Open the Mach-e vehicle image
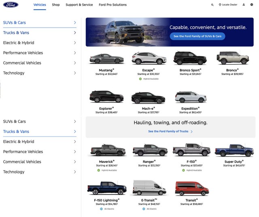259x217 pixels. tap(148, 98)
